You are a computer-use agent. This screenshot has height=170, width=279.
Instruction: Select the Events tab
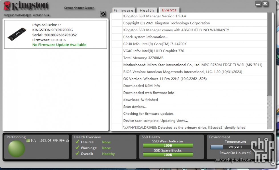(169, 10)
